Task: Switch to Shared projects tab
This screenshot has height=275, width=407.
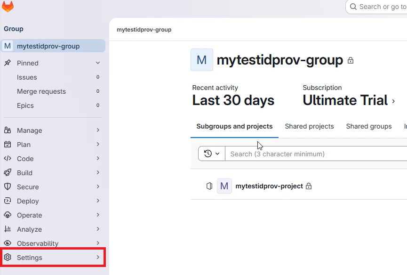Action: coord(309,126)
